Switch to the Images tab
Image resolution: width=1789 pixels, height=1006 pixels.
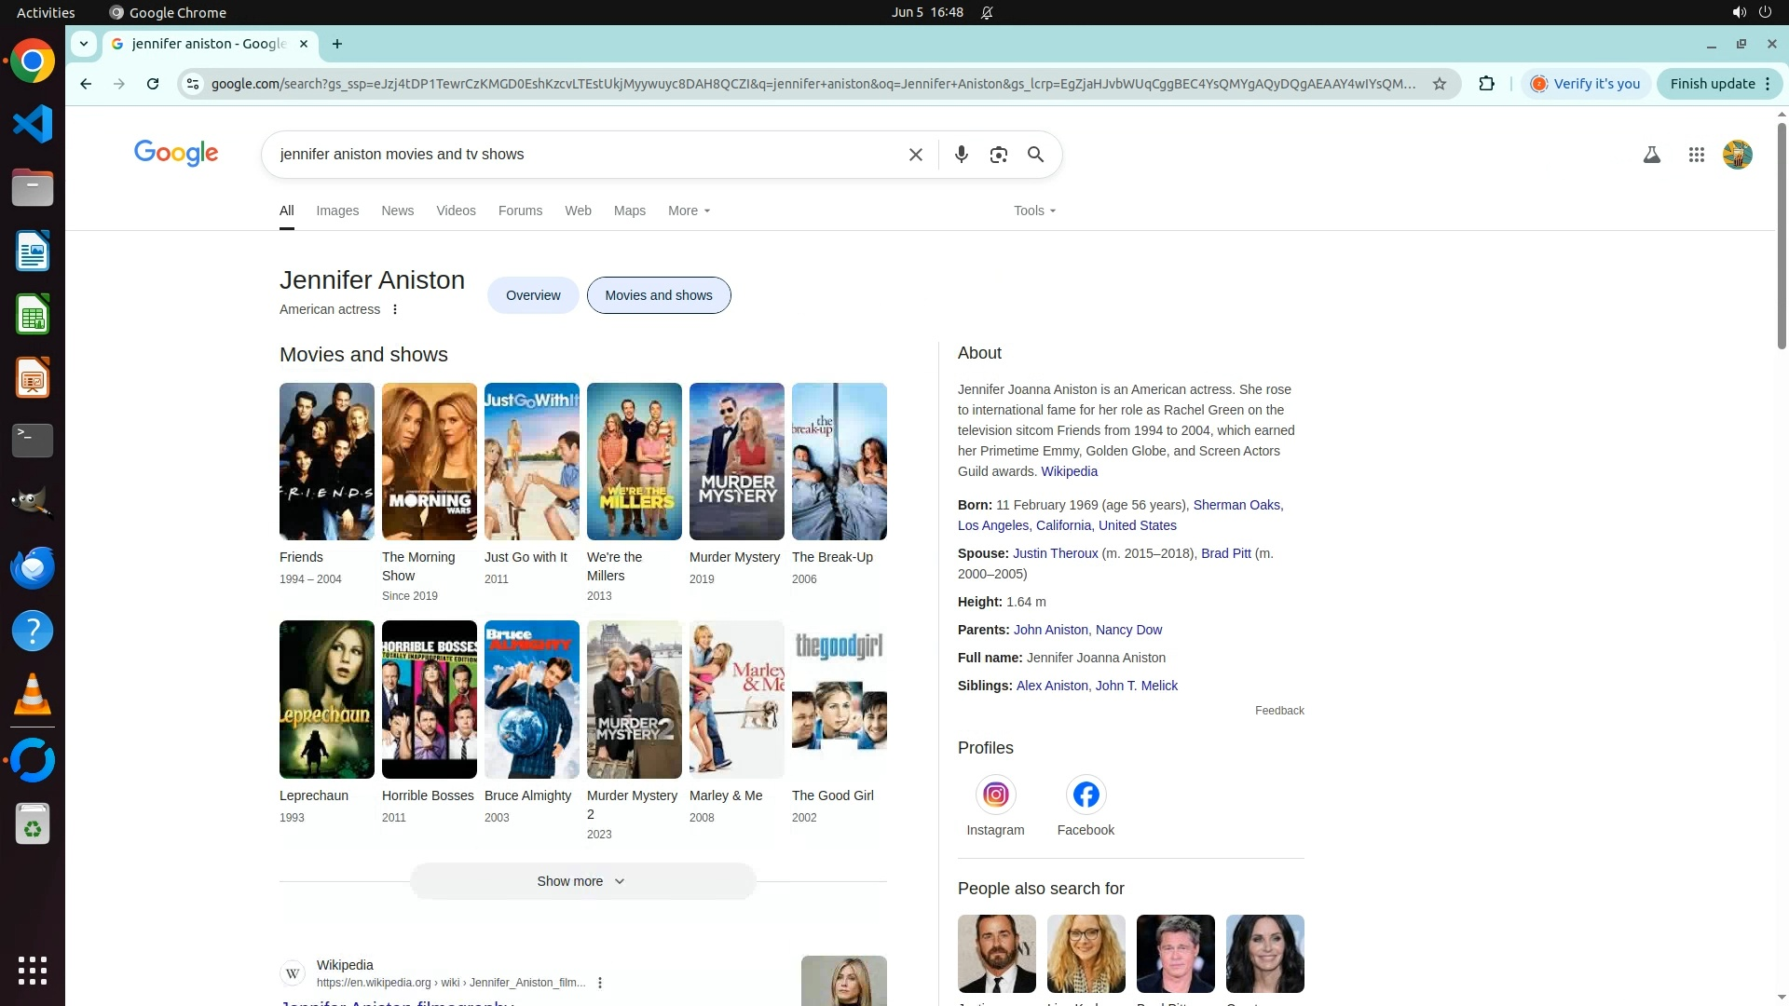pyautogui.click(x=337, y=211)
